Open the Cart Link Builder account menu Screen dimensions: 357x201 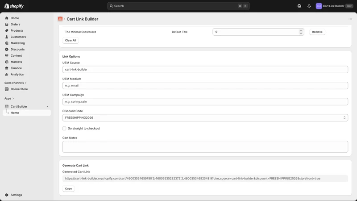point(334,6)
